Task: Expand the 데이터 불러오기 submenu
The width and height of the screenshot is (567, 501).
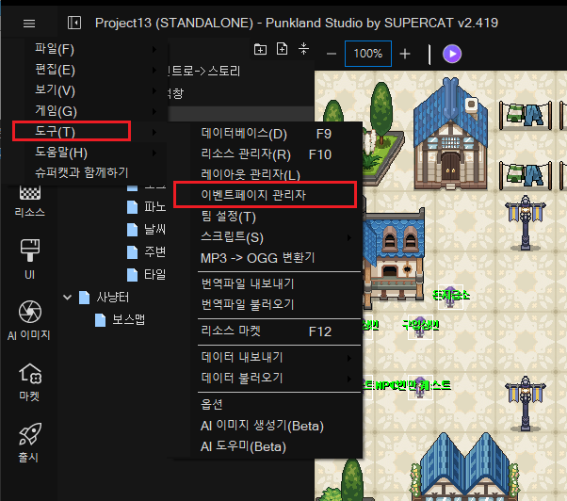Action: coord(265,378)
